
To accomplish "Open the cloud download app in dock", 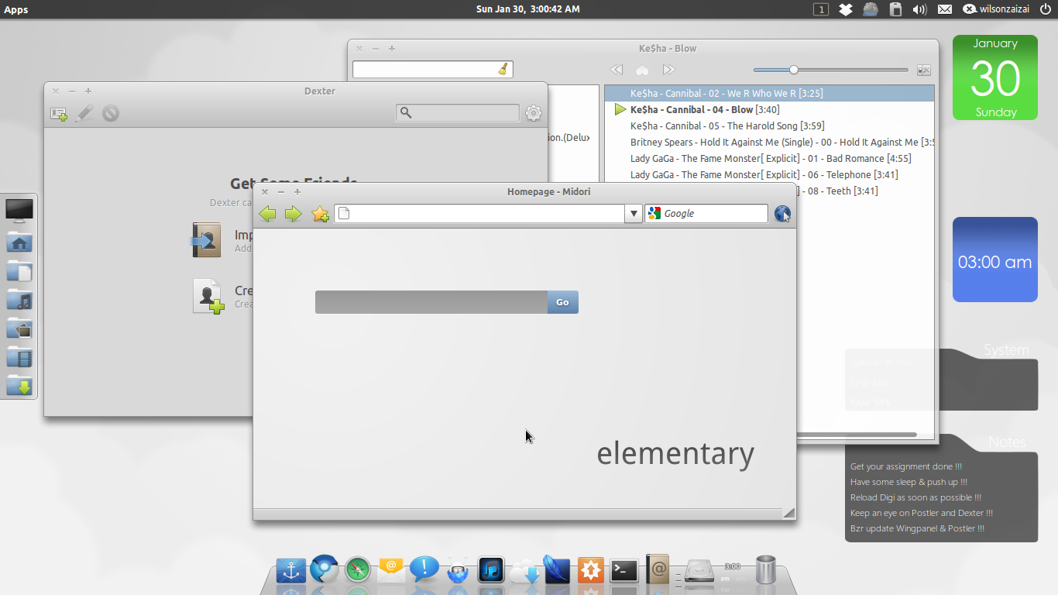I will (524, 573).
